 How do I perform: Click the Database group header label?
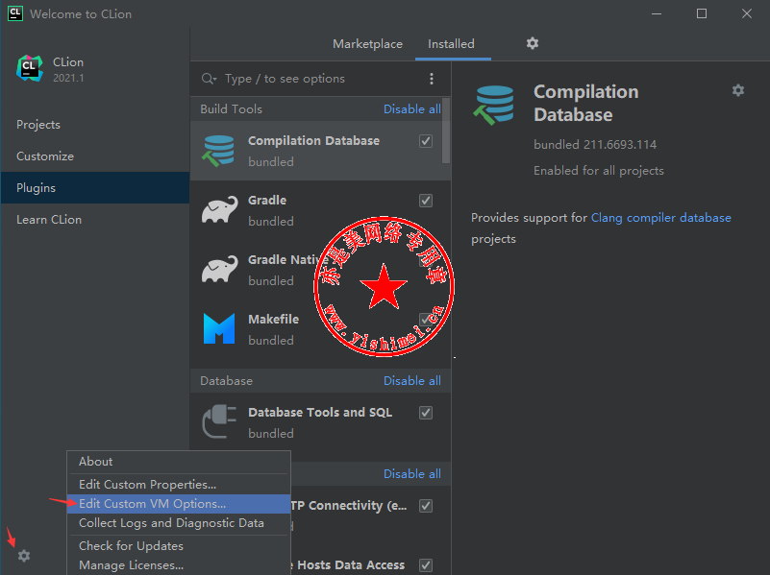pos(226,381)
